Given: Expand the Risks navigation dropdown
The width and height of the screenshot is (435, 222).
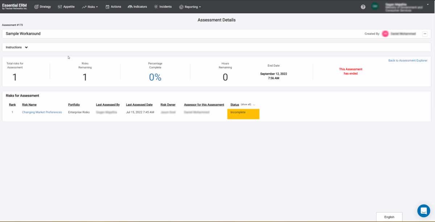Looking at the screenshot, I should click(x=97, y=7).
